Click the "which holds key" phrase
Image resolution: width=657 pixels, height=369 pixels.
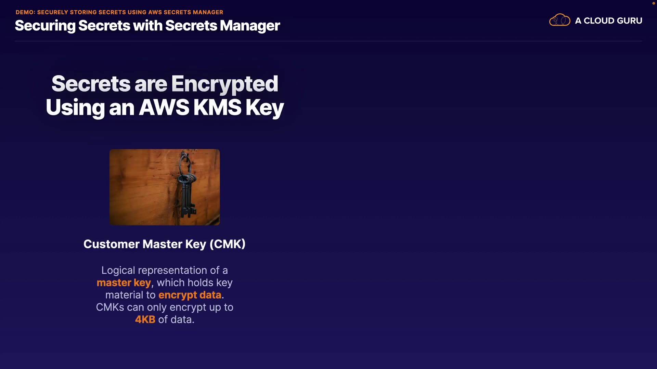pos(194,283)
